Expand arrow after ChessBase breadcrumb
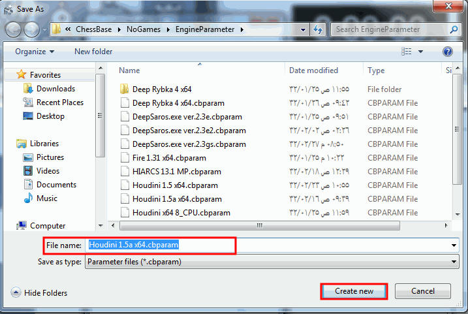This screenshot has height=314, width=468. point(119,29)
